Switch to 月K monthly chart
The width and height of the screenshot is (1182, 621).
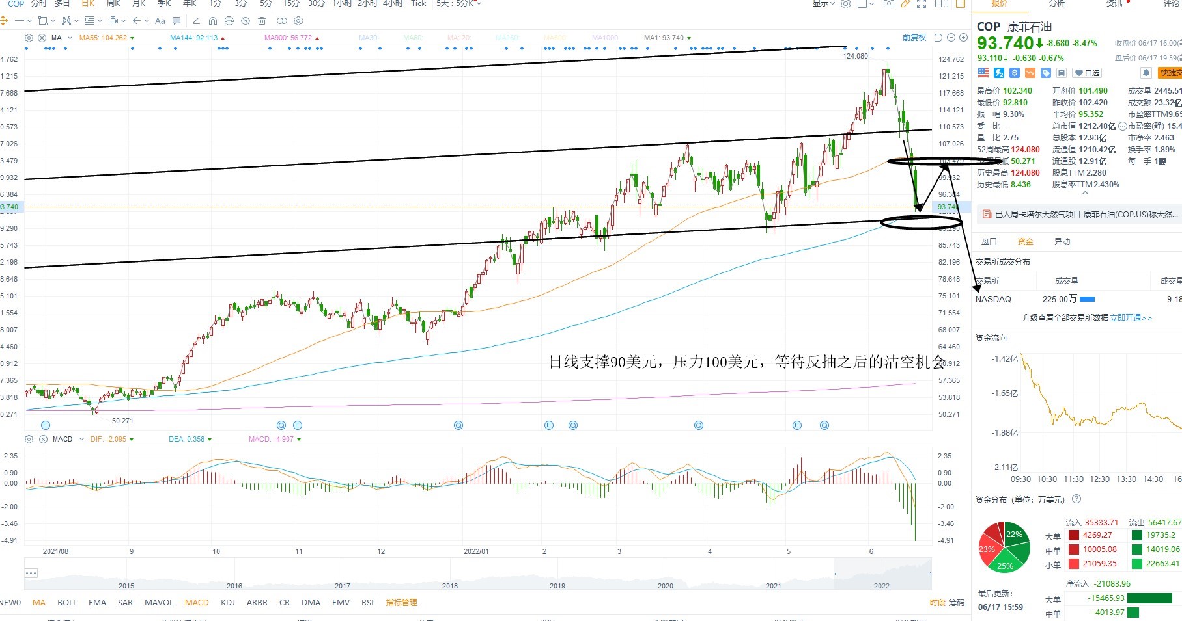[139, 3]
